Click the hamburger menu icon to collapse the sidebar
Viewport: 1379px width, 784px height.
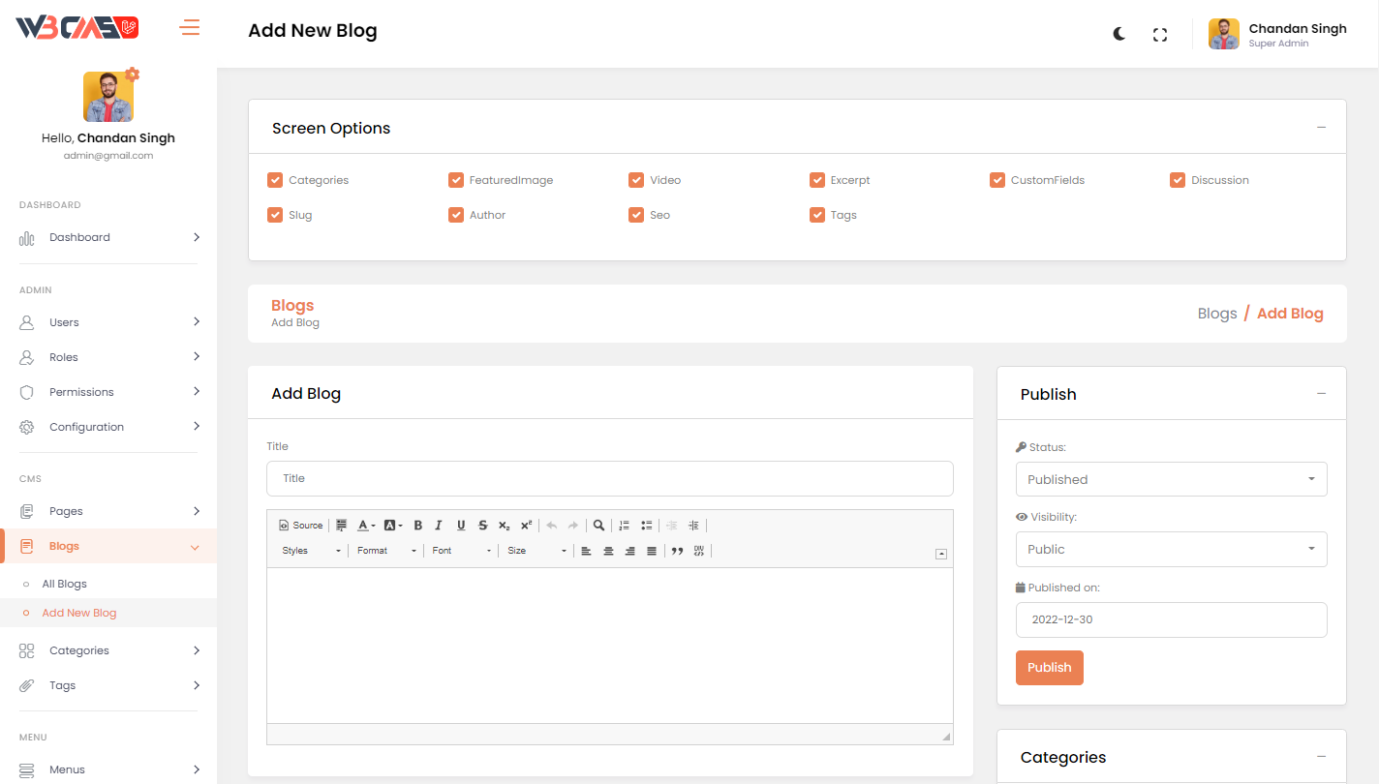point(190,27)
